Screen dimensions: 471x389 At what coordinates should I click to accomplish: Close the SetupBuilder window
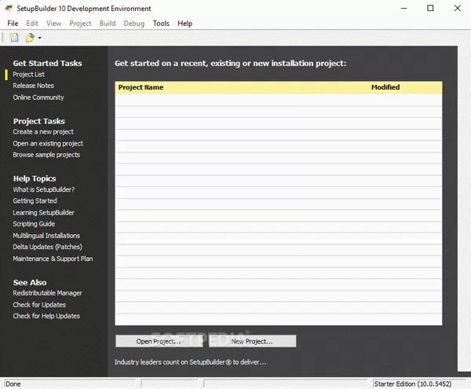[x=458, y=8]
